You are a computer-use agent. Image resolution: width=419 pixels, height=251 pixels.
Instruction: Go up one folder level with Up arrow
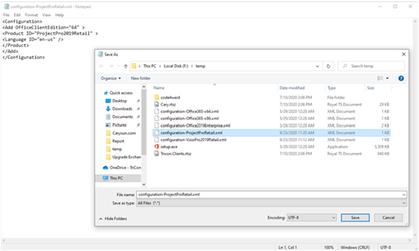pyautogui.click(x=126, y=66)
